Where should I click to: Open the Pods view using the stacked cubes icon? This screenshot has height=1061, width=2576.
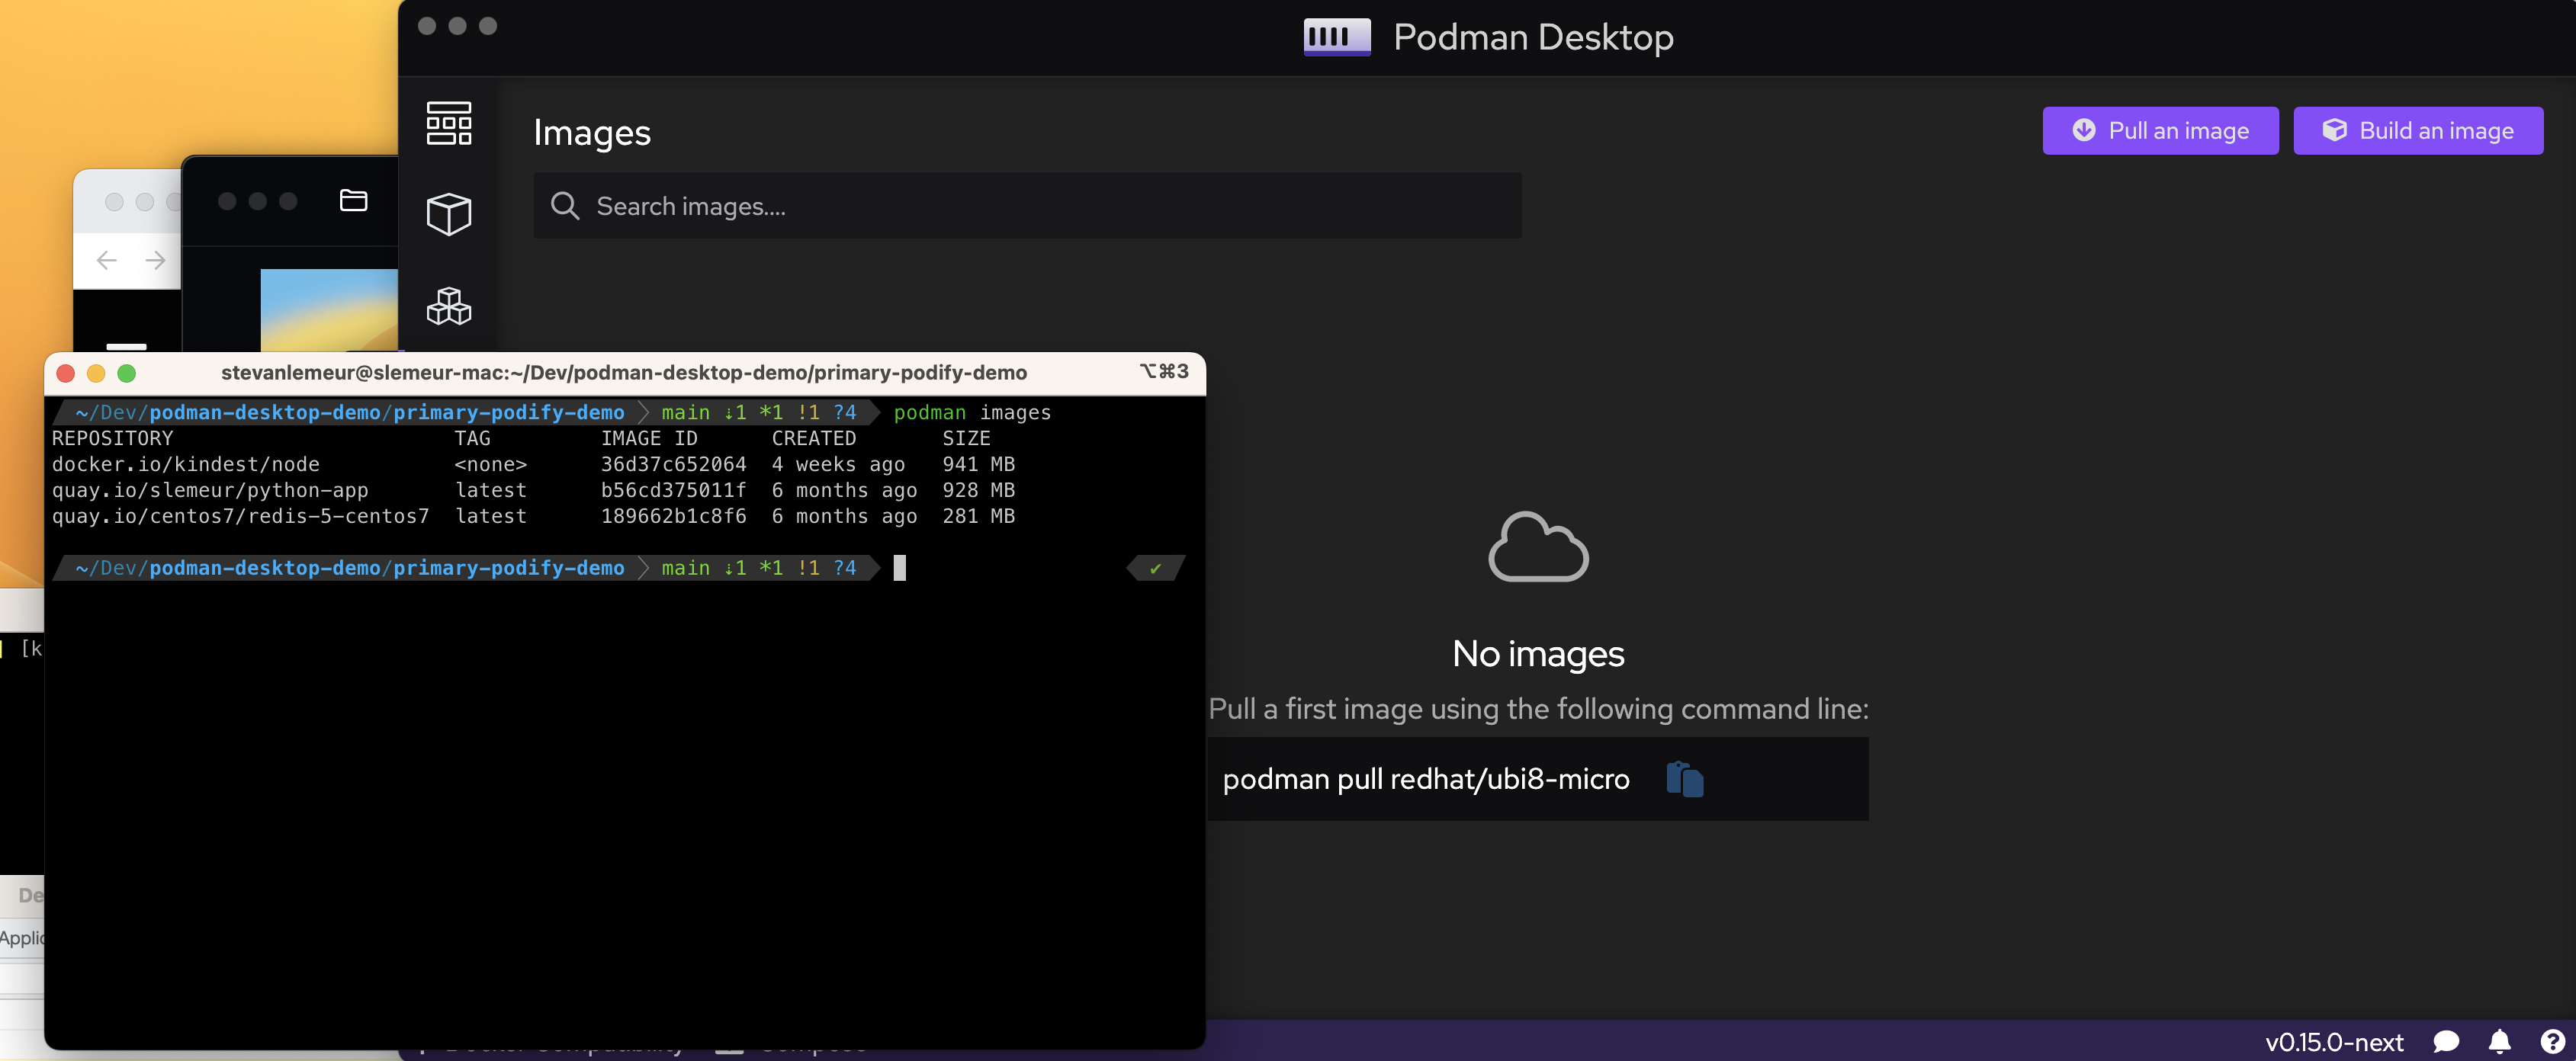pos(449,306)
